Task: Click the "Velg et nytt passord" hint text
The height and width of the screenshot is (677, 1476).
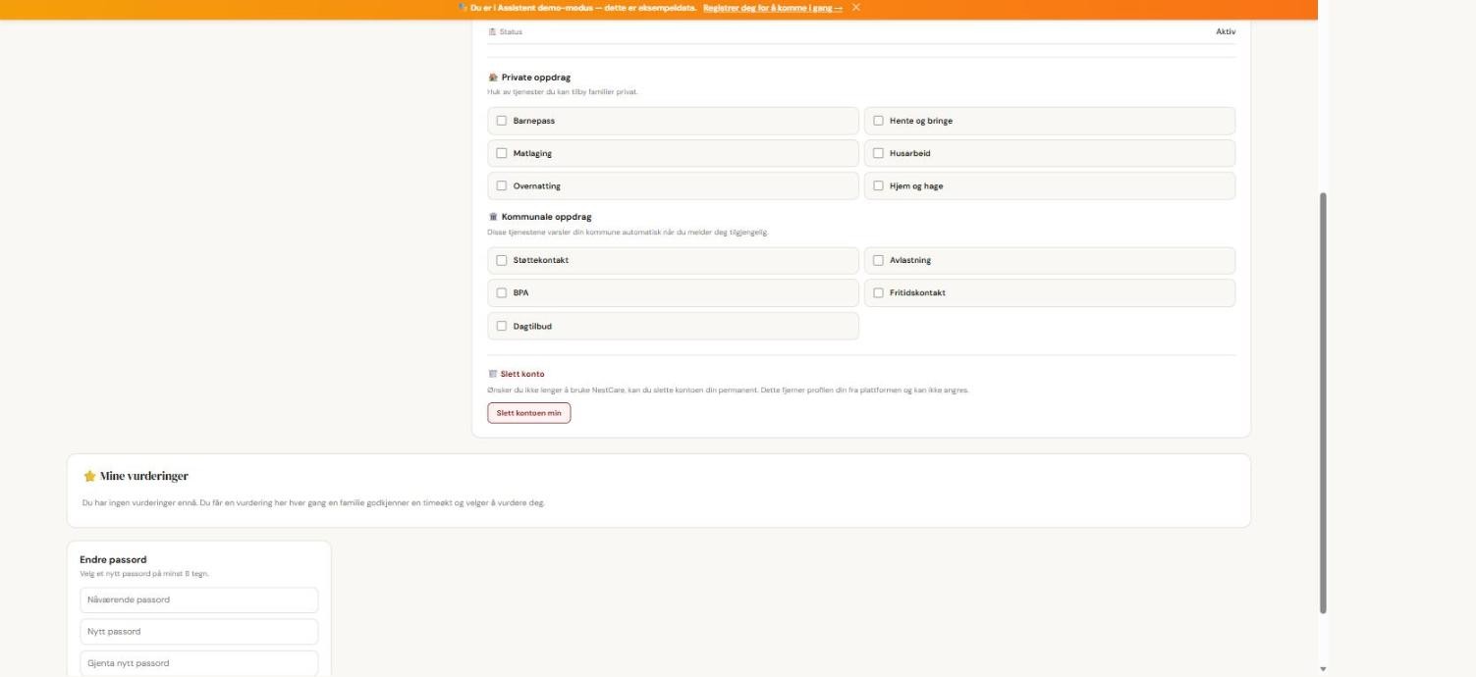Action: (144, 574)
